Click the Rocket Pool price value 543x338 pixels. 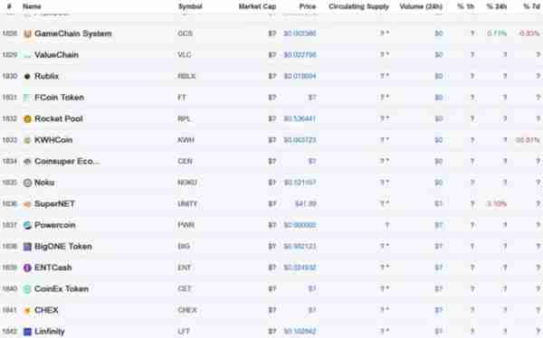(x=300, y=118)
